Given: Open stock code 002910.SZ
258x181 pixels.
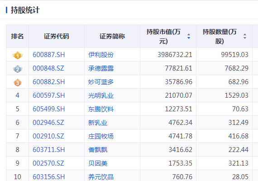Looking at the screenshot, I should 48,136.
